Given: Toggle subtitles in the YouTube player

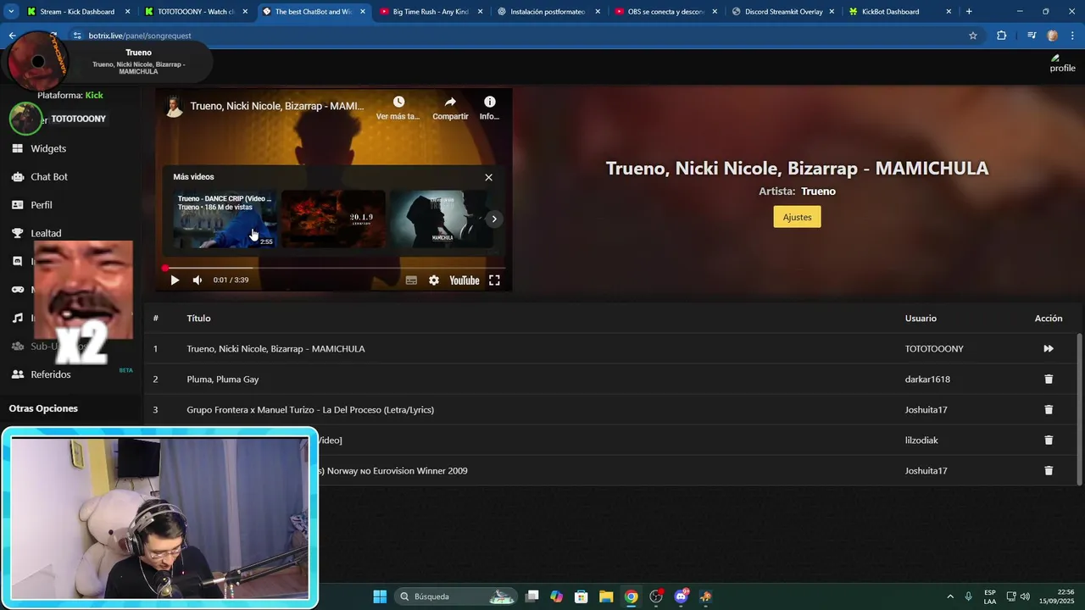Looking at the screenshot, I should click(x=411, y=280).
